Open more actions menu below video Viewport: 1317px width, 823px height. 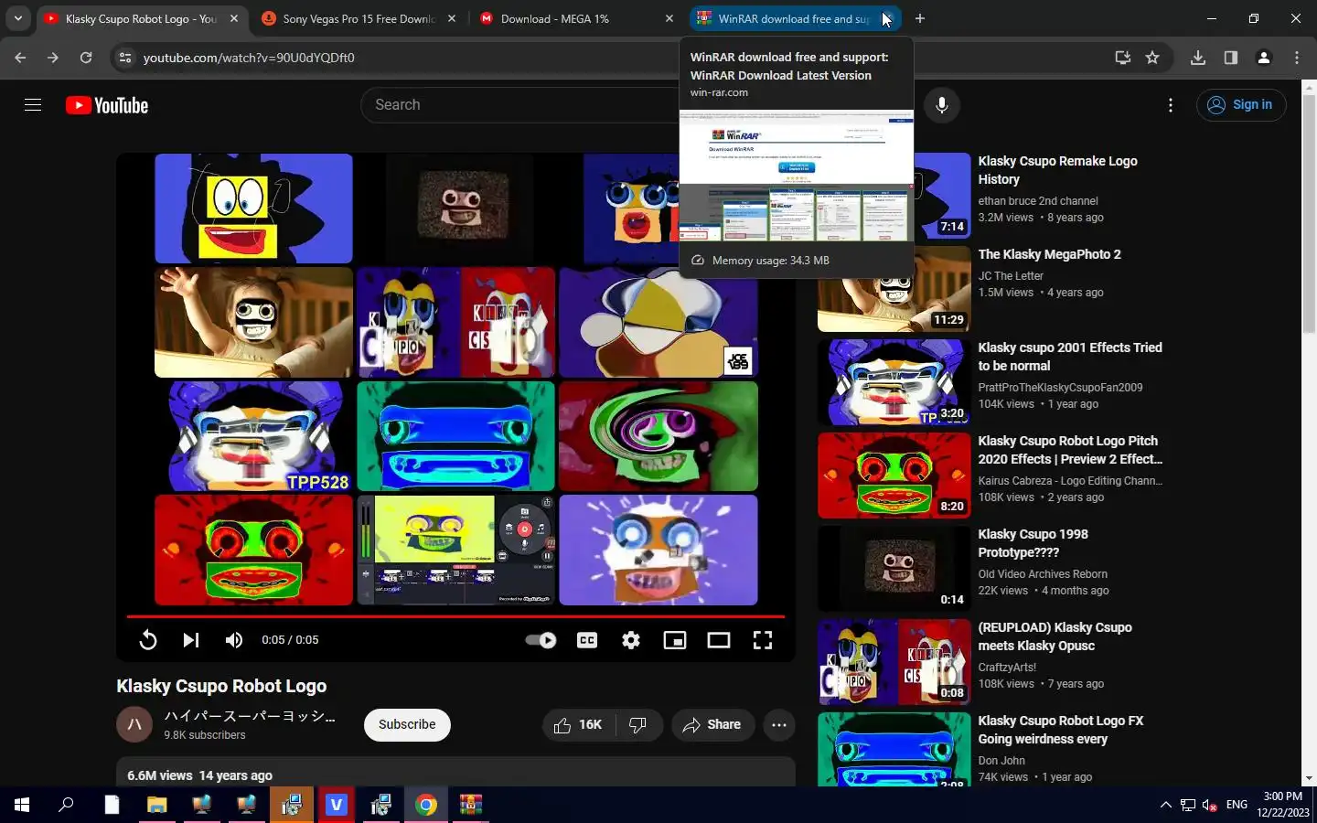point(779,725)
